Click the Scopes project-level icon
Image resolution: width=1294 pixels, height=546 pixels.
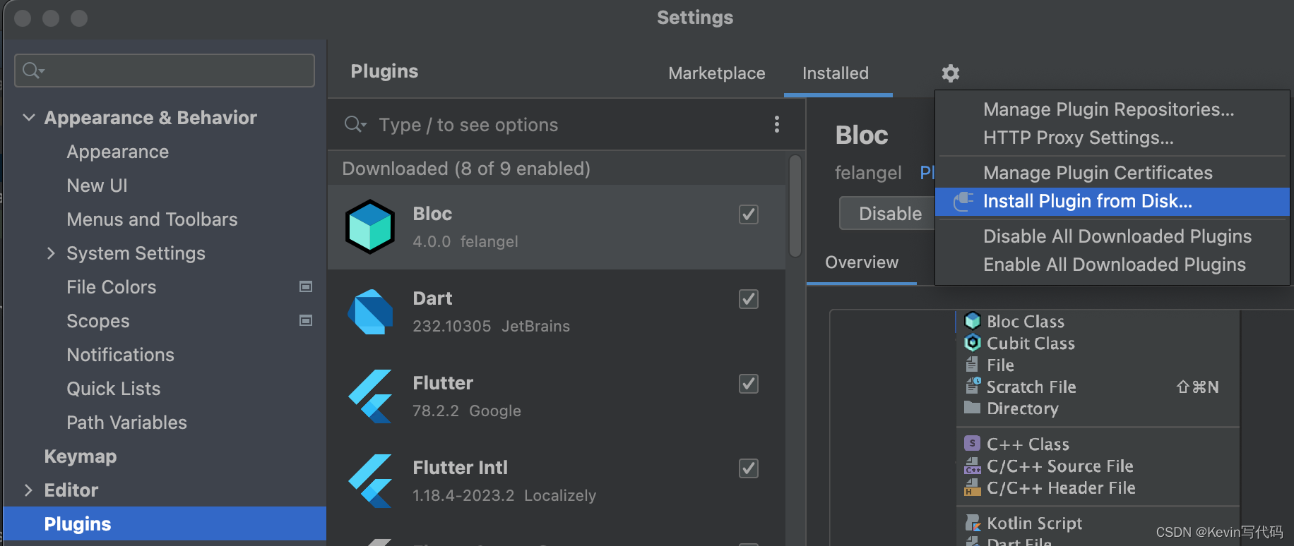click(306, 320)
